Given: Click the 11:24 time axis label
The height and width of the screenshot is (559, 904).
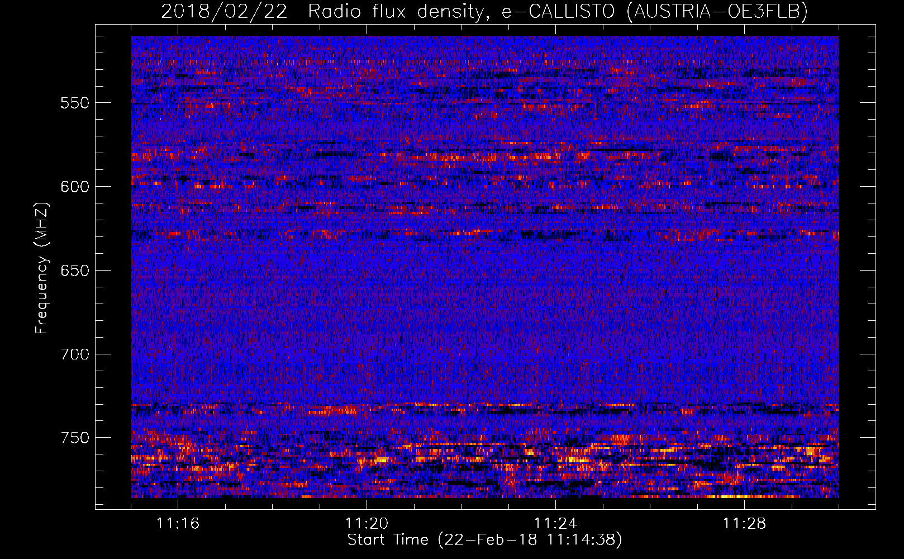Looking at the screenshot, I should point(555,524).
